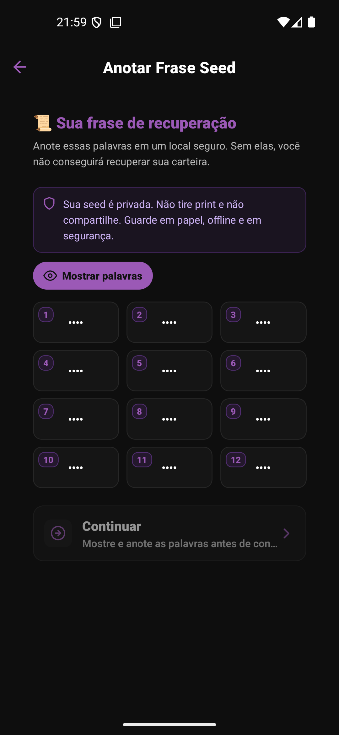Tap the chevron arrow on Continuar card

[x=286, y=533]
